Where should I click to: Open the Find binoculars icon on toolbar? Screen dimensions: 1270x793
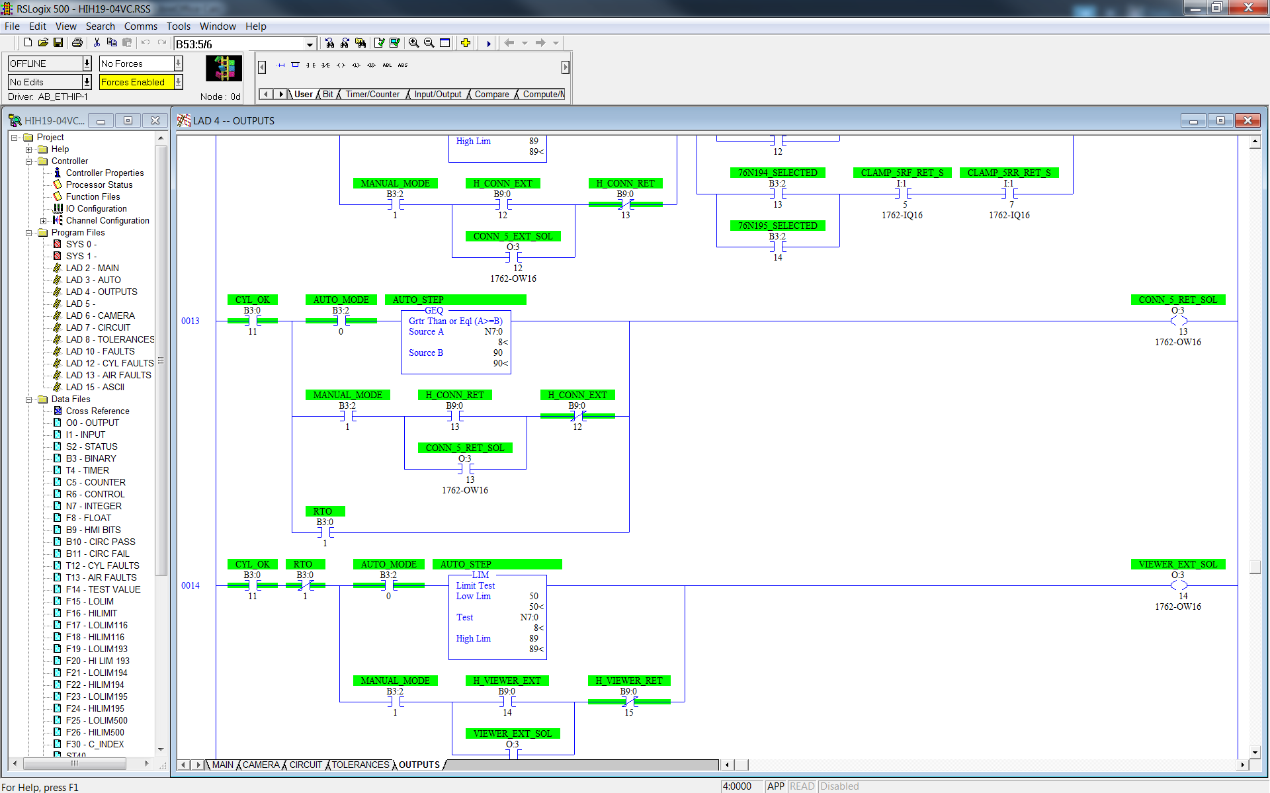330,43
